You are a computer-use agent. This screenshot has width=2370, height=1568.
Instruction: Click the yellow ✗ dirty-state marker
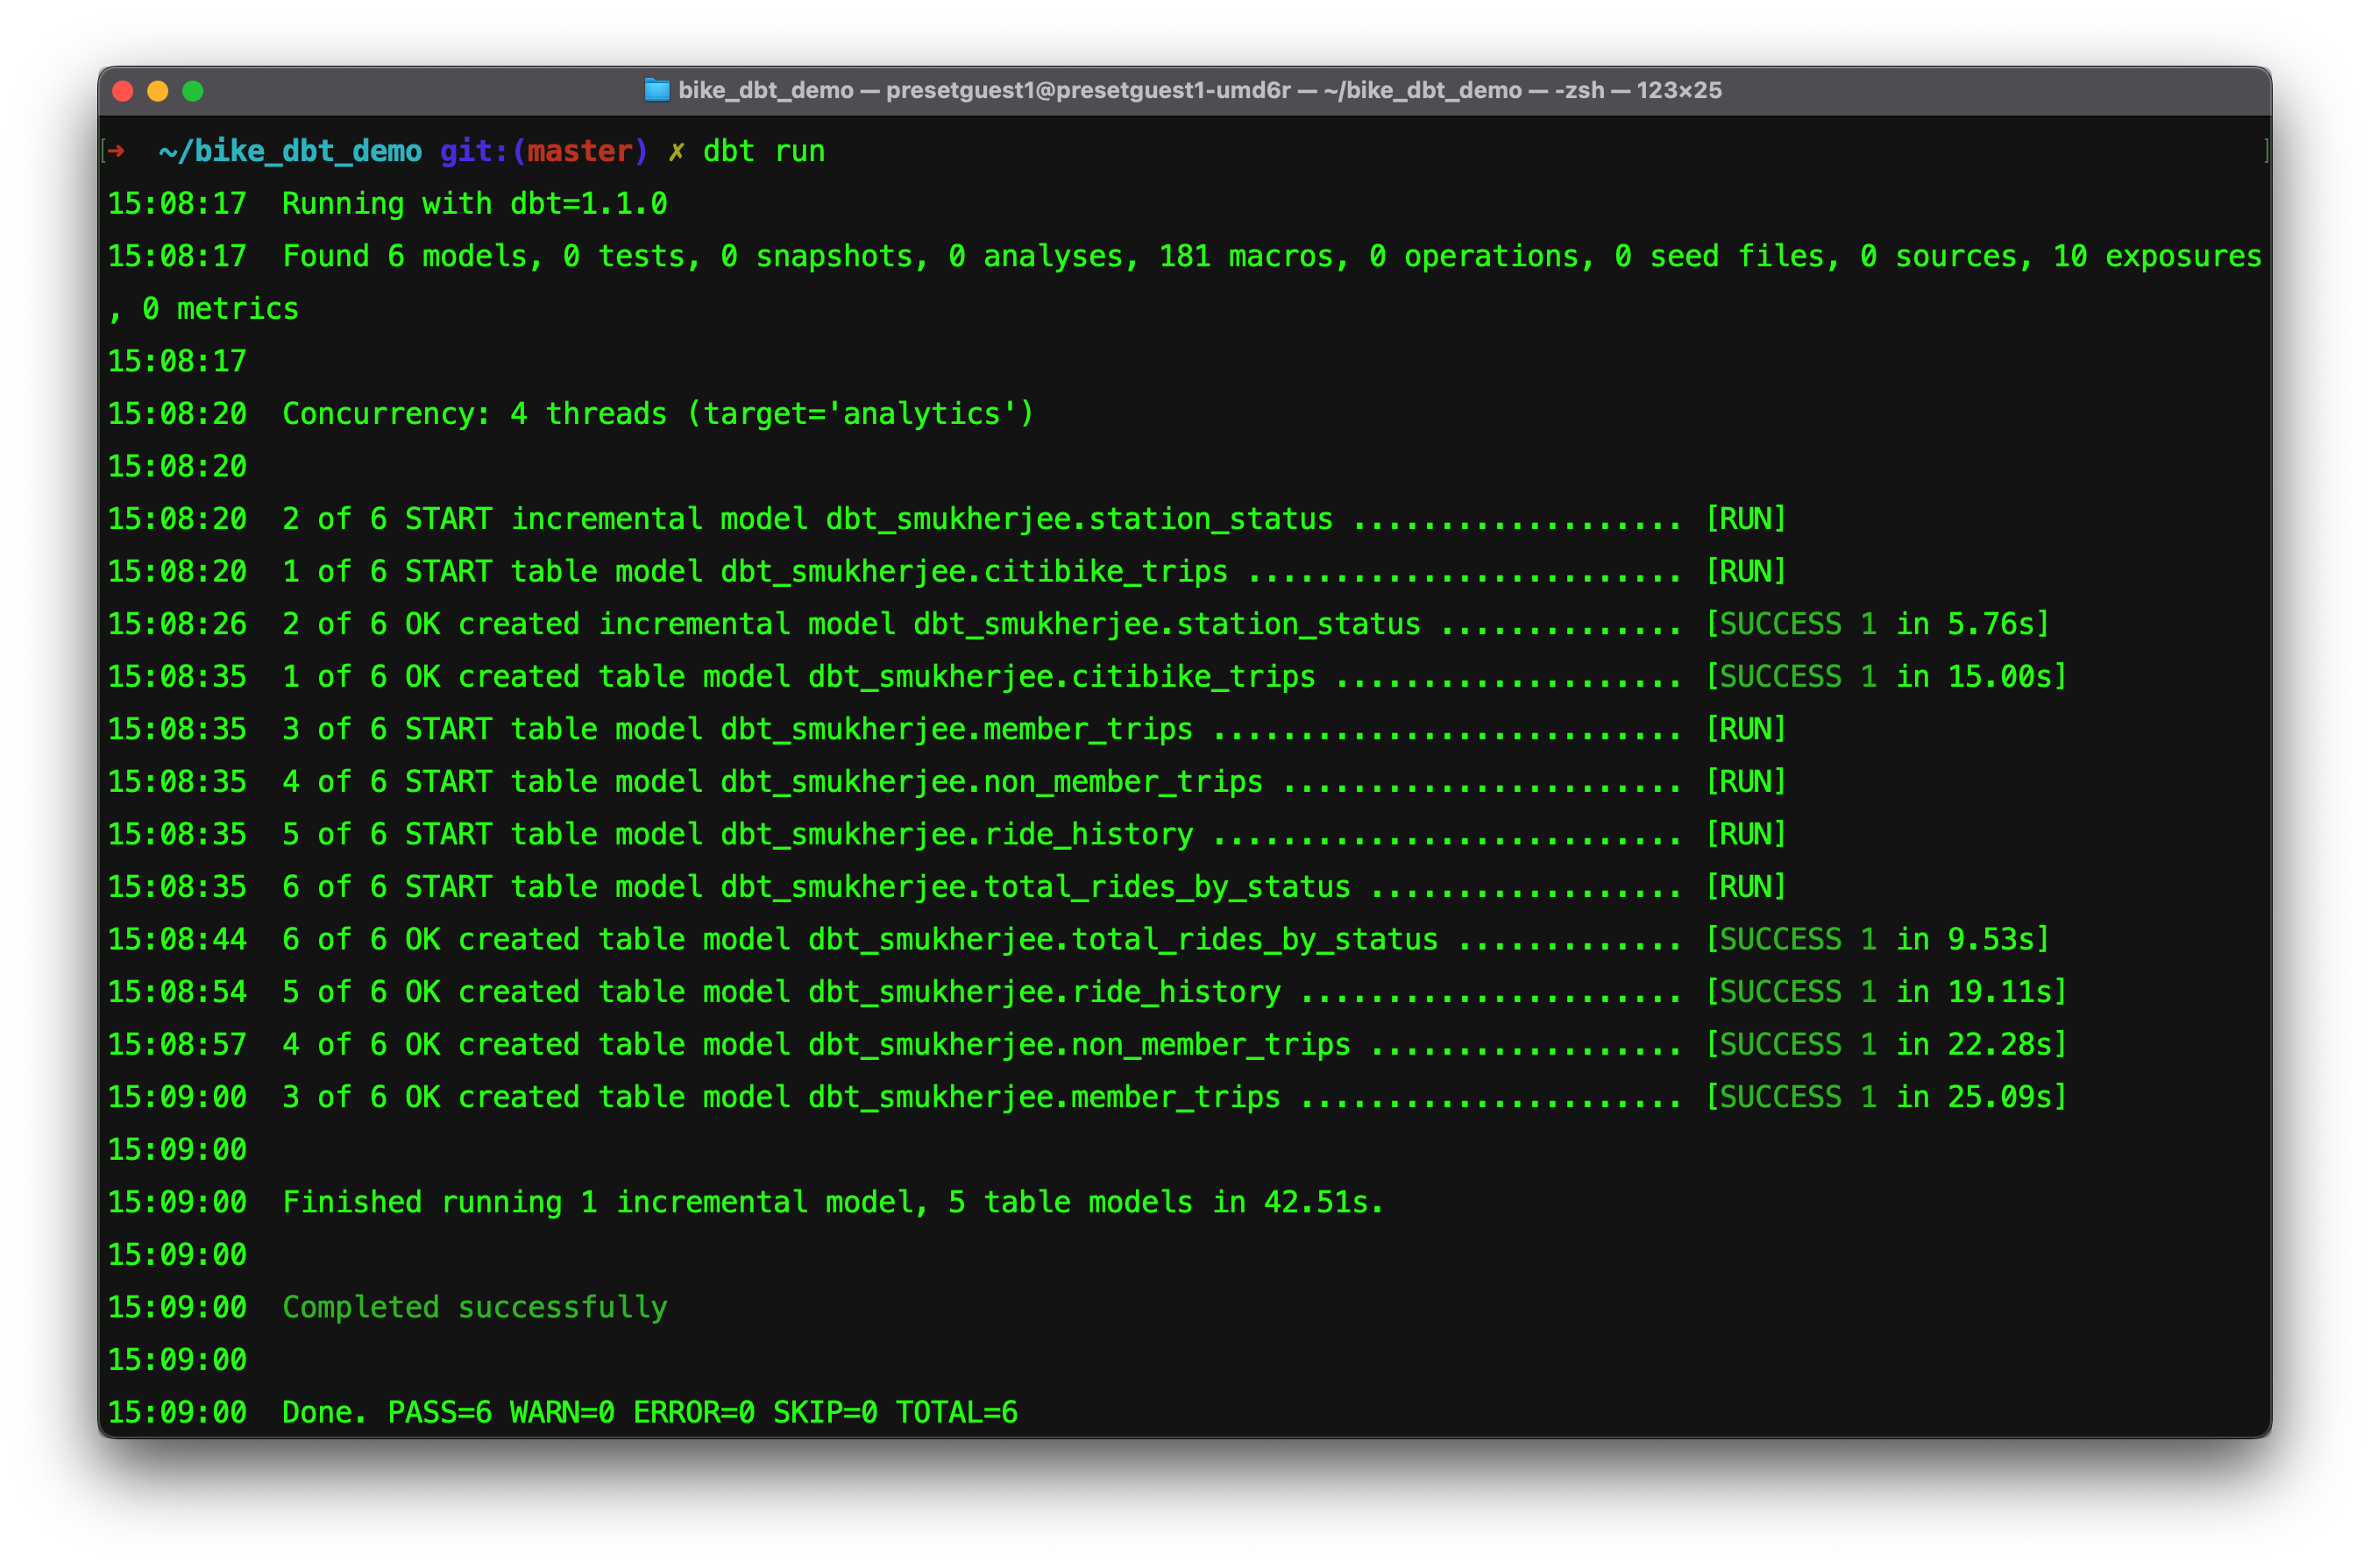677,151
